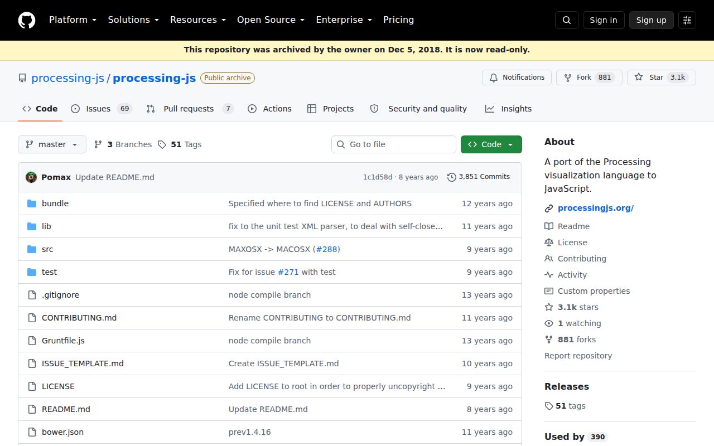Switch to the Issues tab
Screen dimensions: 714x446
102,109
